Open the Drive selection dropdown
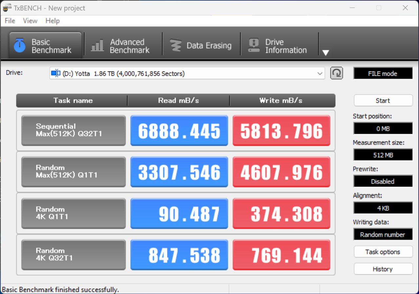 320,74
